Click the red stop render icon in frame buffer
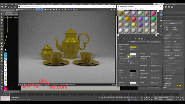185x104 pixels. [111, 10]
